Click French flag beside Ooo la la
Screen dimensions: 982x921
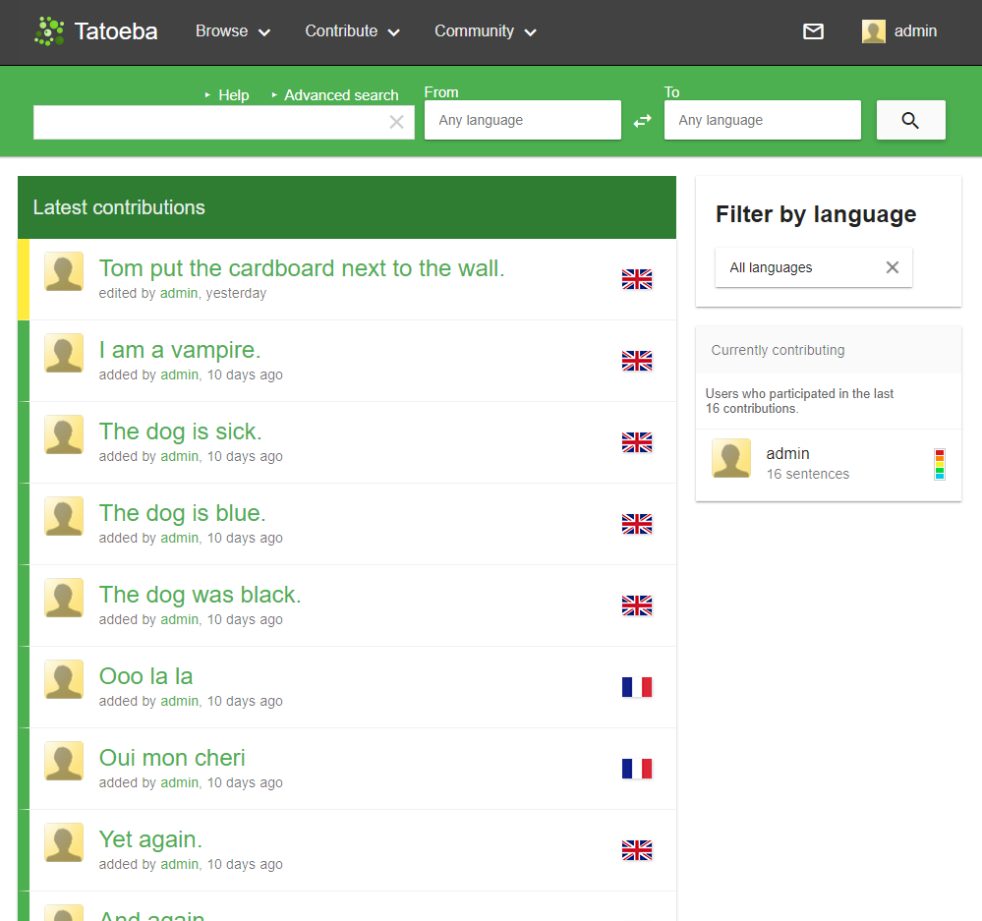637,687
